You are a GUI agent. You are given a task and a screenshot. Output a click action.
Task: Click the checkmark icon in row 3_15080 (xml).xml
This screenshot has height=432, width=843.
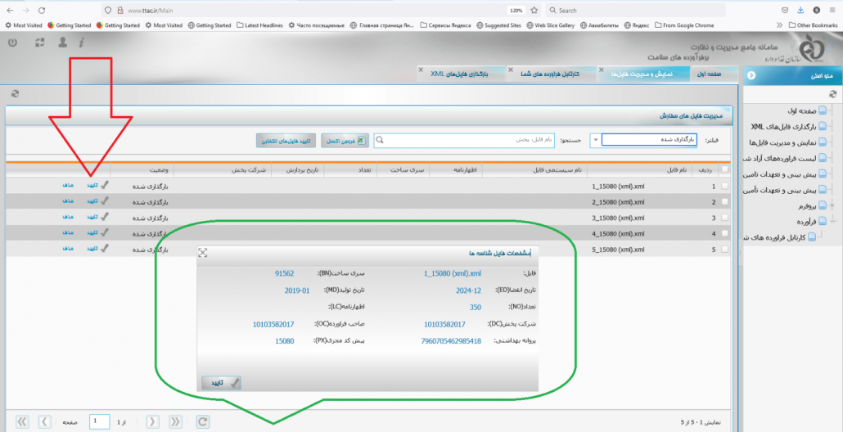[x=105, y=217]
